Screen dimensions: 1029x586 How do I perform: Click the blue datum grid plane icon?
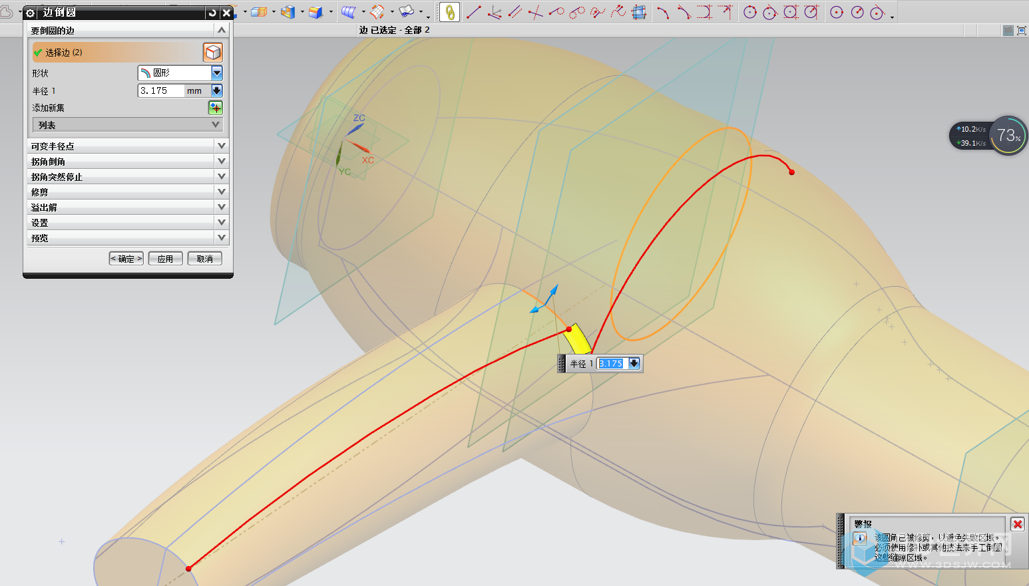[x=639, y=12]
